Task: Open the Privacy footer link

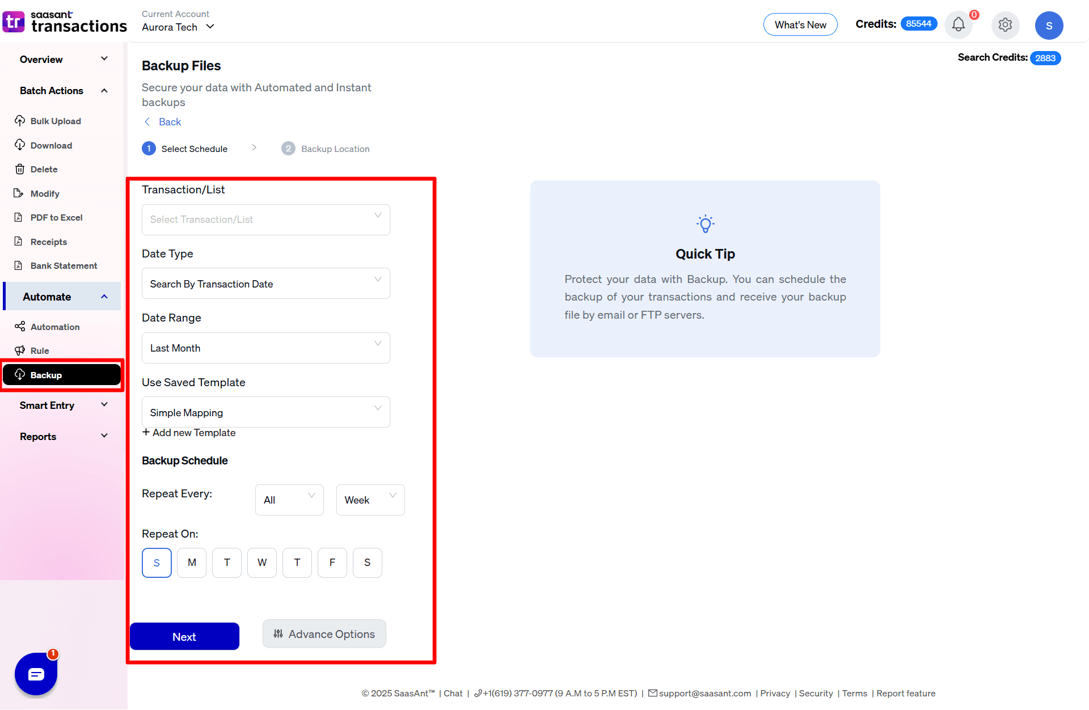Action: [775, 693]
